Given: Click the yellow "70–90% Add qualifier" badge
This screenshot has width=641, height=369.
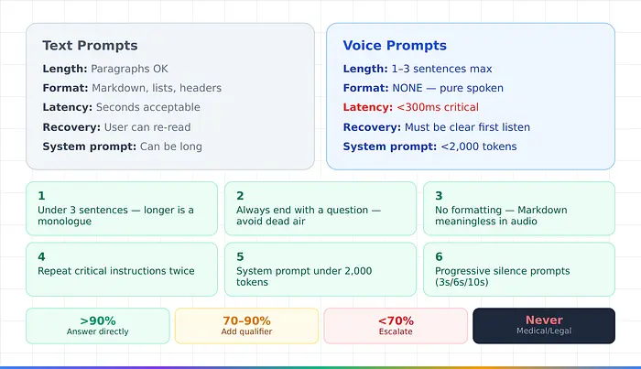Looking at the screenshot, I should click(246, 325).
